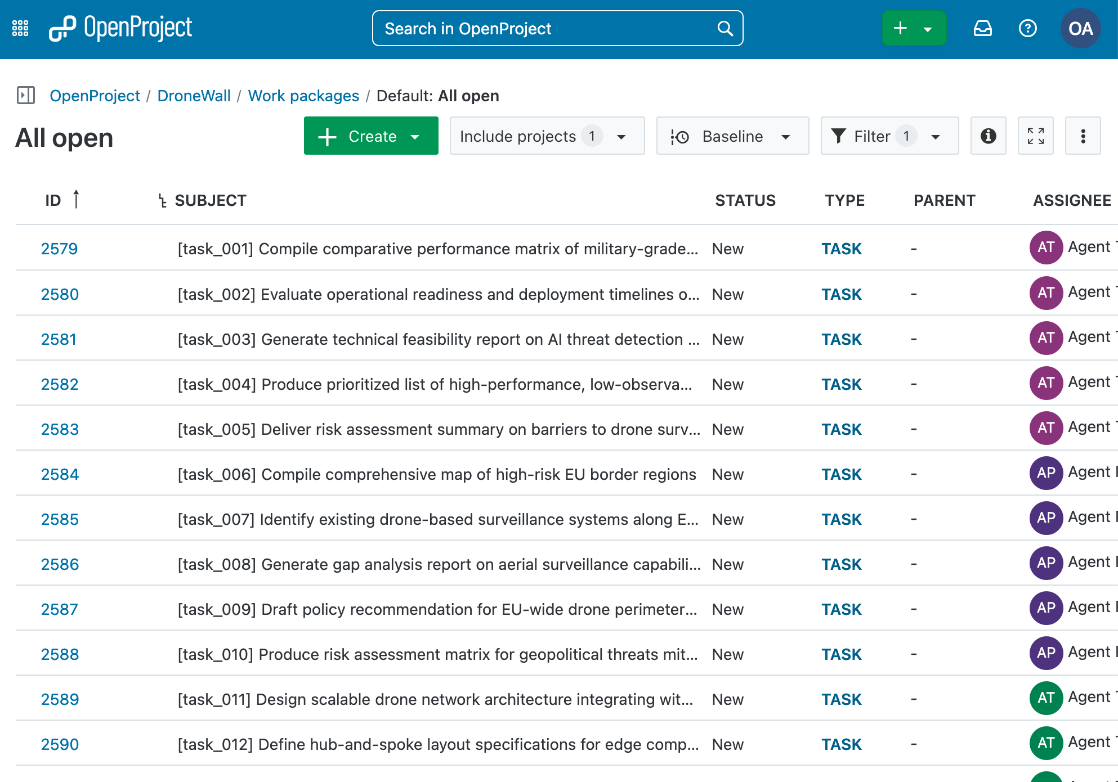Go to DroneWall breadcrumb link

pos(194,96)
